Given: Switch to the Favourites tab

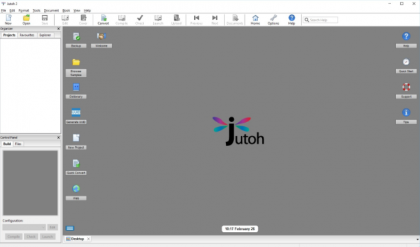Looking at the screenshot, I should [x=27, y=35].
